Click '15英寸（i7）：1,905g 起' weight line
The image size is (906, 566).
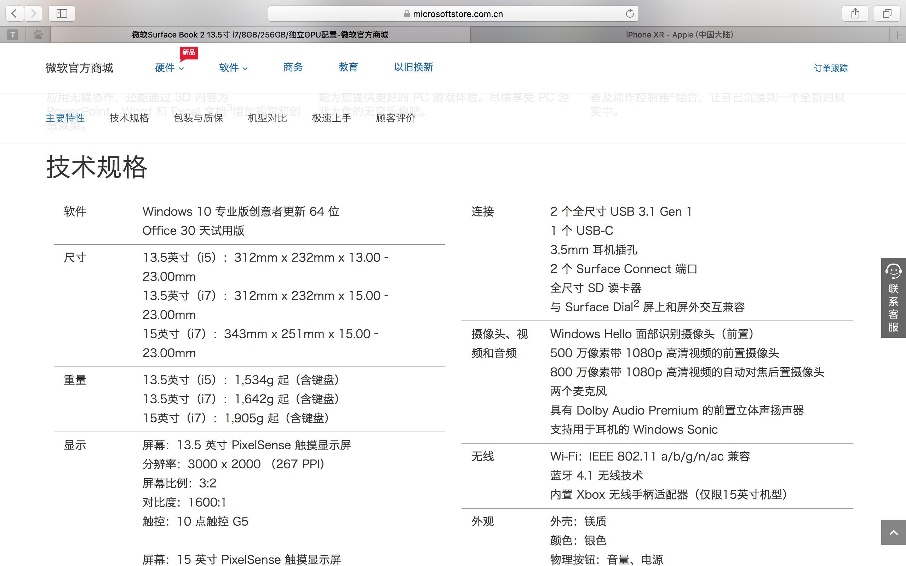pos(236,418)
